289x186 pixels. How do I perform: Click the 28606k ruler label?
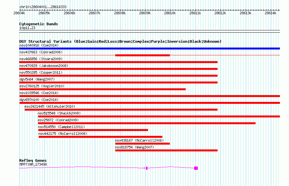pyautogui.click(x=69, y=13)
